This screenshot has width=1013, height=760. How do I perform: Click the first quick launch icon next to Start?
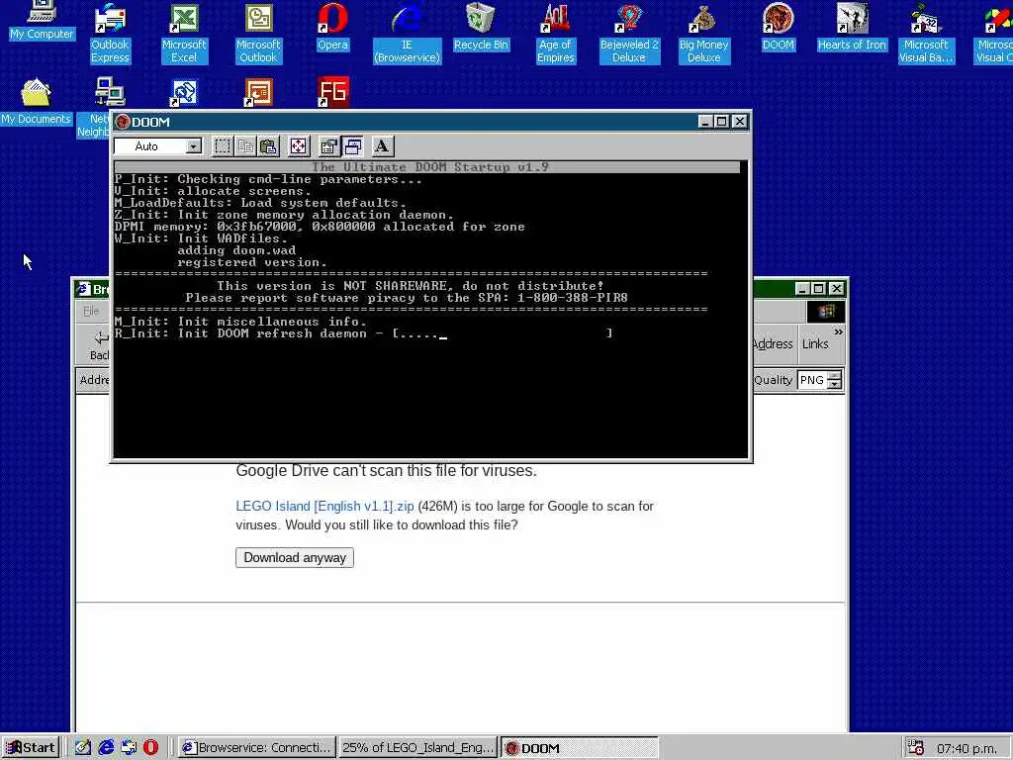click(x=83, y=748)
